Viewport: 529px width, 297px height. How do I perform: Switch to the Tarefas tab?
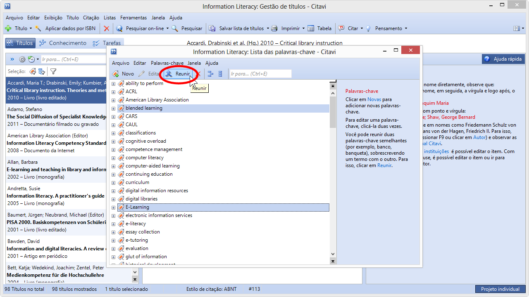click(x=107, y=43)
